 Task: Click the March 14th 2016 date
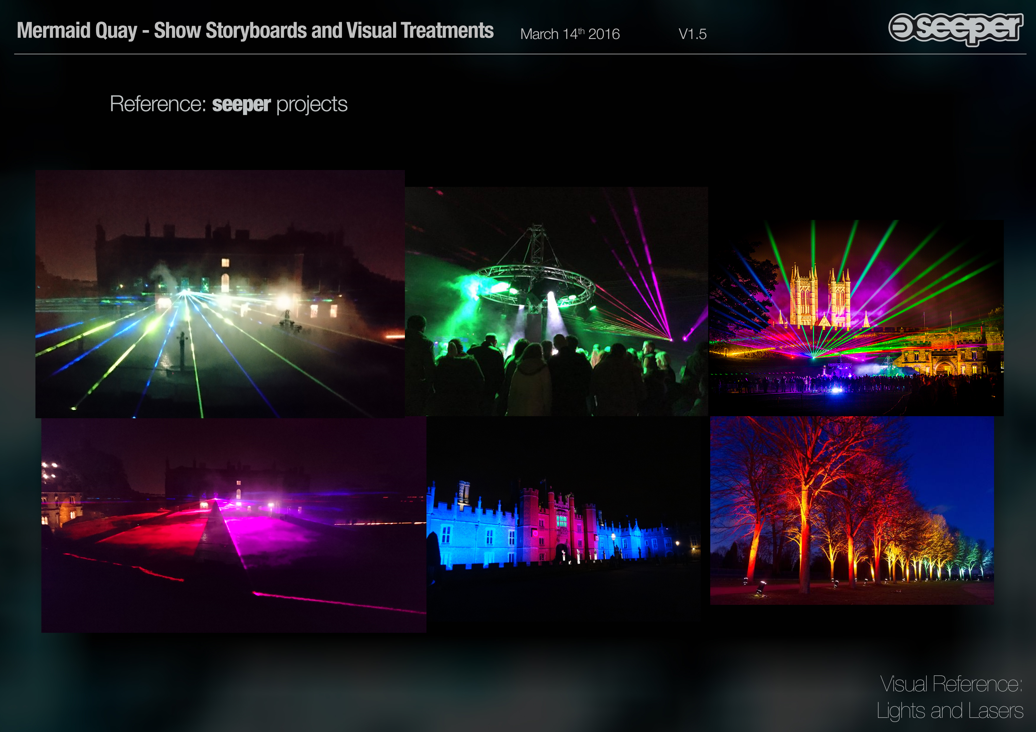tap(569, 34)
